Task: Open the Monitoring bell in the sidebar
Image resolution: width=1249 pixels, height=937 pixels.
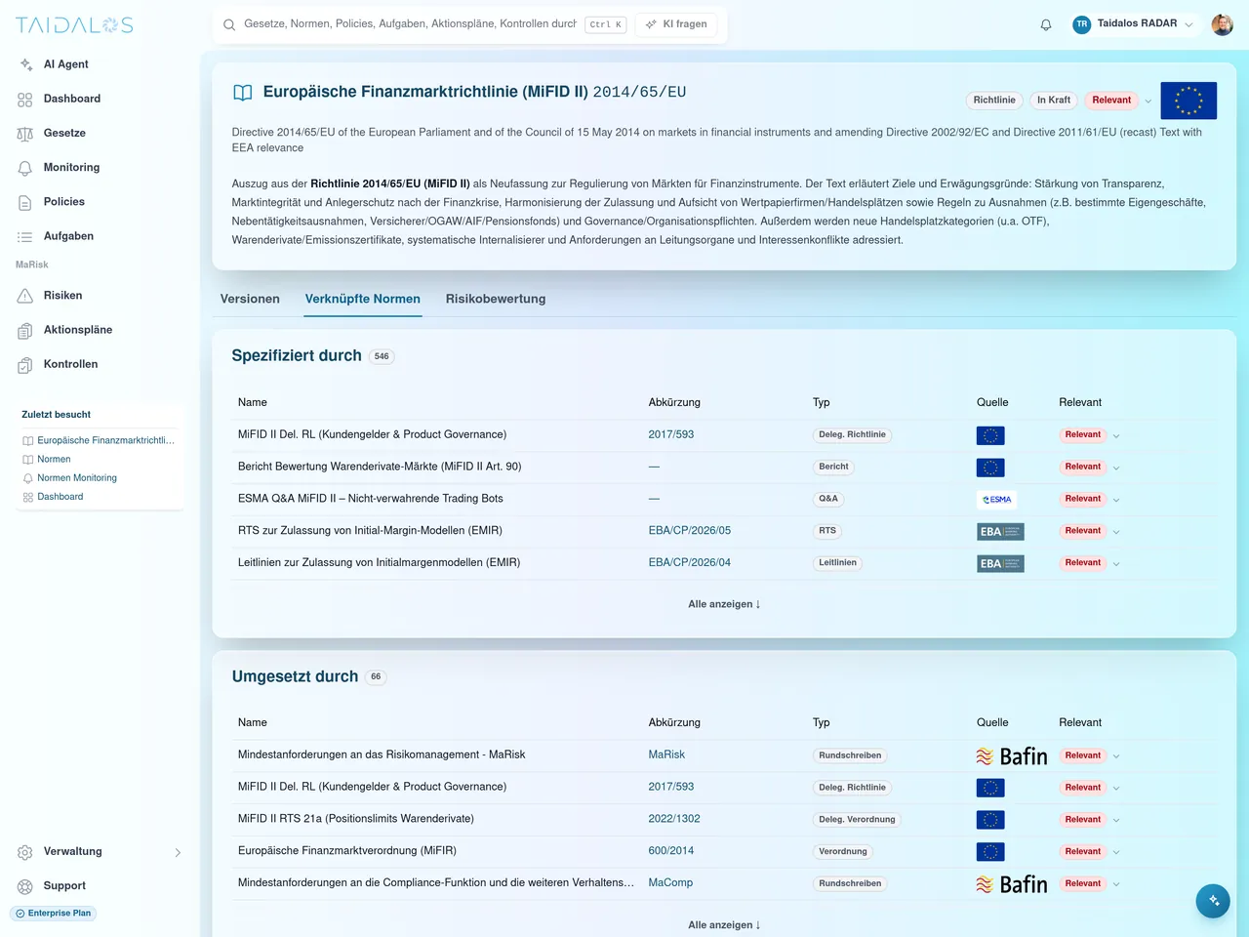Action: tap(25, 168)
